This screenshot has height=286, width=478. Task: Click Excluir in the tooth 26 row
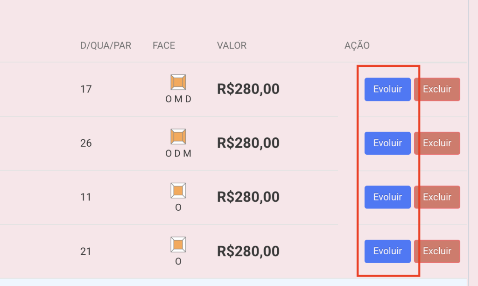pos(437,143)
